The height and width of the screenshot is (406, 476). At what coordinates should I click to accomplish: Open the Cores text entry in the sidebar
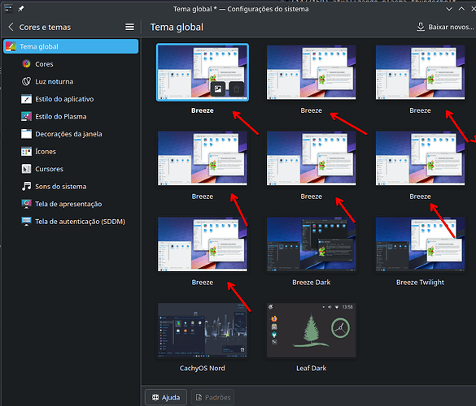point(44,64)
